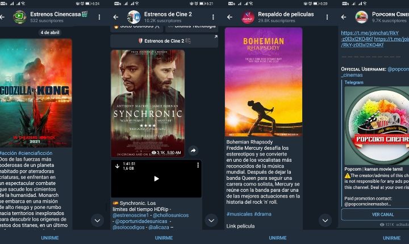Open the @popcorncinemasbot contact link
Image resolution: width=409 pixels, height=244 pixels.
click(x=369, y=203)
